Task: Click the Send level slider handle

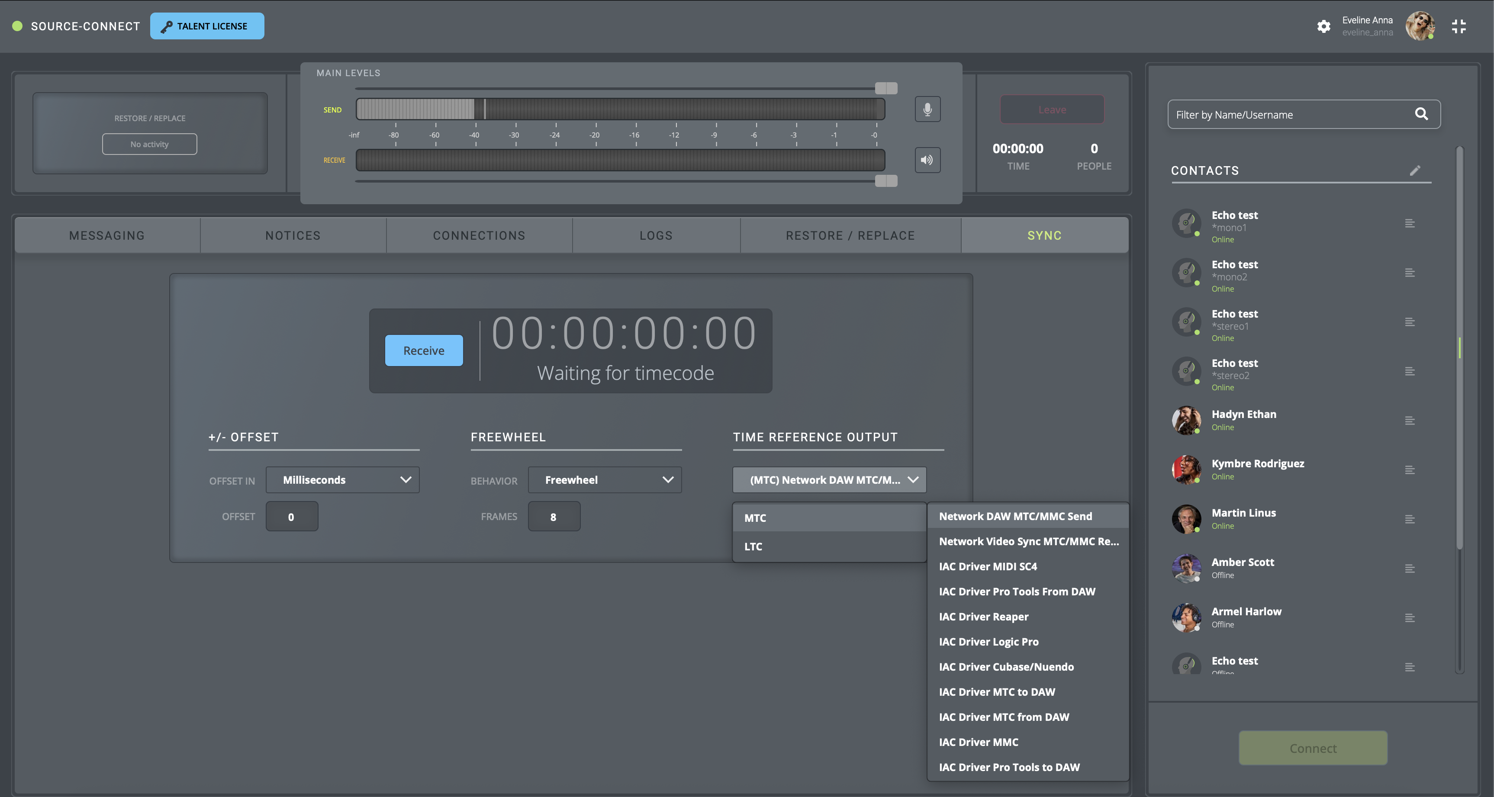Action: 885,88
